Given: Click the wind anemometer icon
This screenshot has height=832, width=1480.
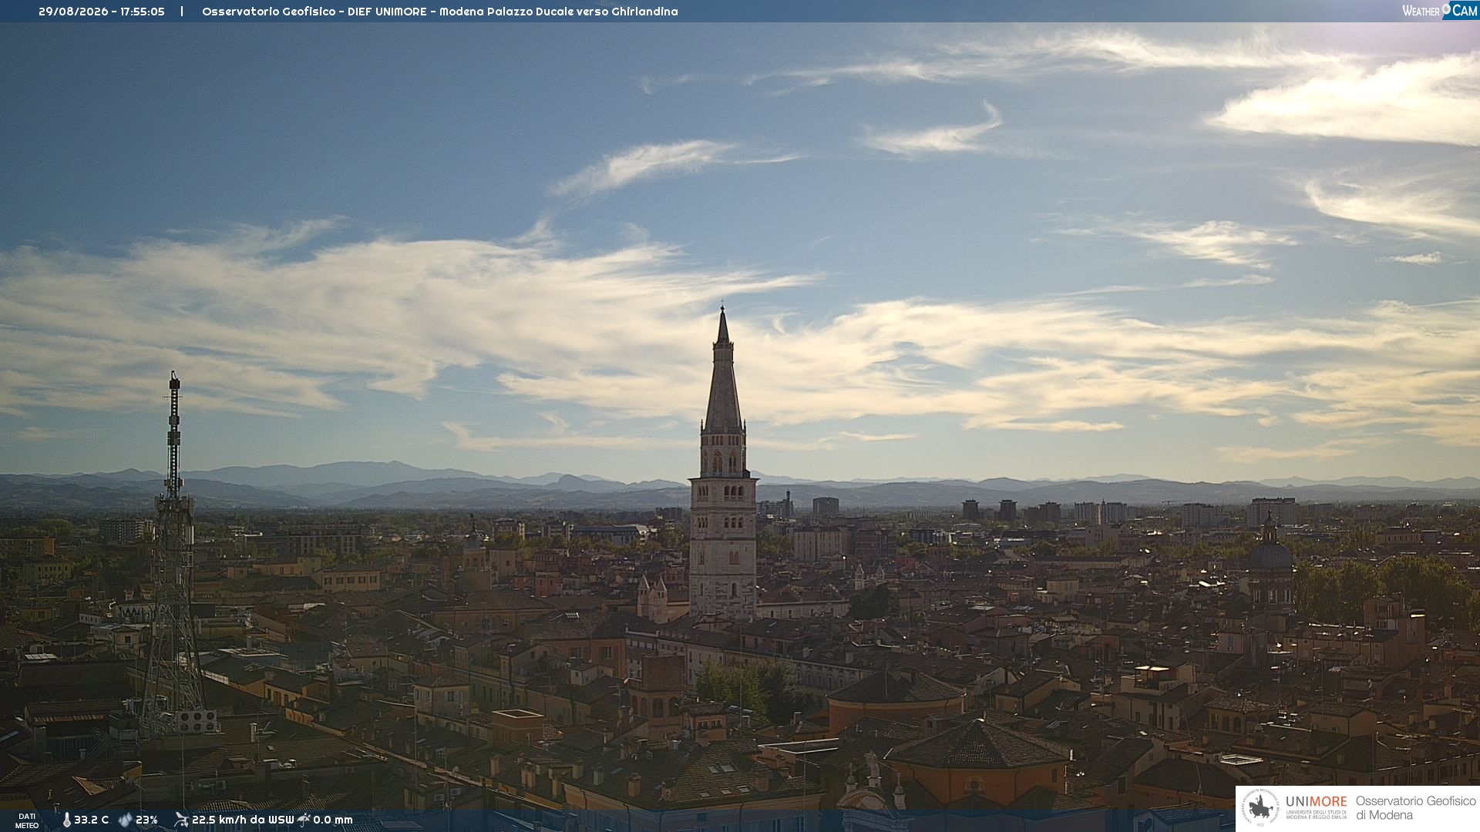Looking at the screenshot, I should click(x=181, y=820).
